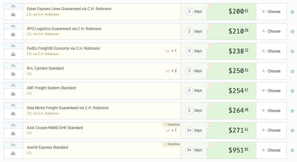Screen dimensions: 297x162
Task: Click forklift icon in Estes Express row
Action: click(x=13, y=15)
